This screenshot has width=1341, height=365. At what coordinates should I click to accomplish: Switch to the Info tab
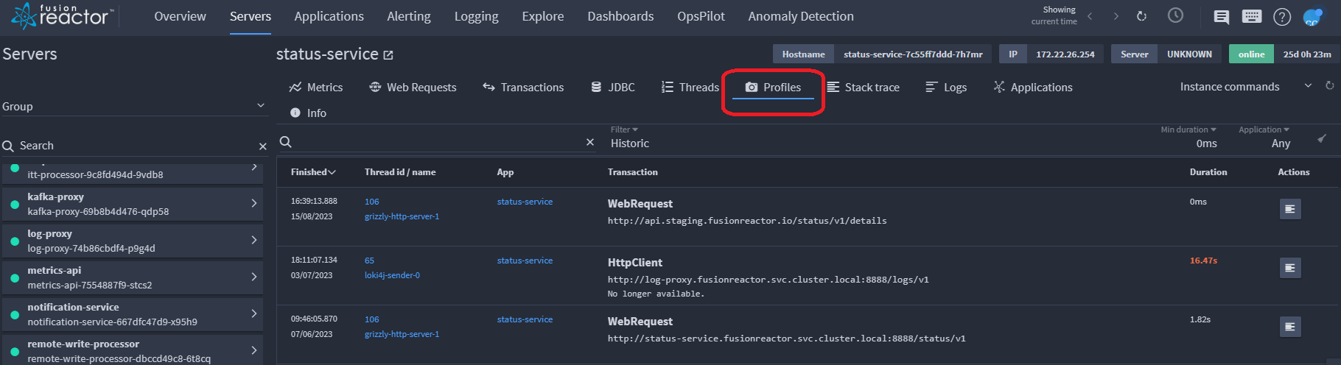[308, 113]
